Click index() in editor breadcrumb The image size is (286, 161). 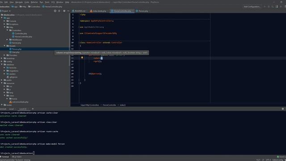(x=122, y=105)
